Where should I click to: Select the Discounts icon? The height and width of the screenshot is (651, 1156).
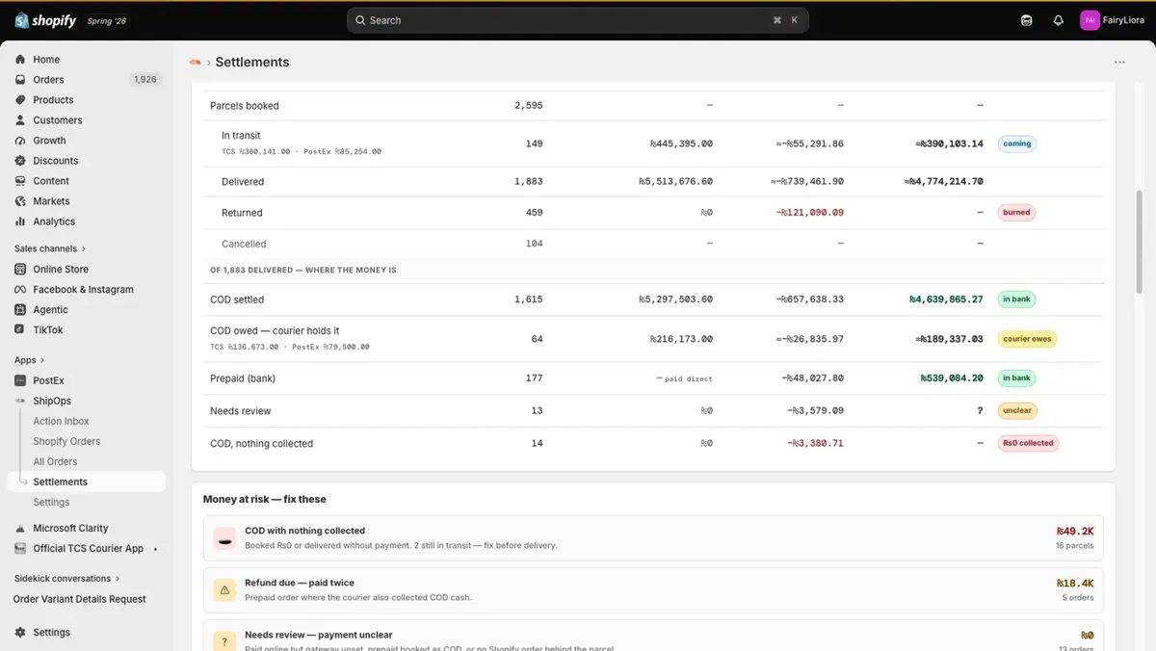[x=20, y=161]
